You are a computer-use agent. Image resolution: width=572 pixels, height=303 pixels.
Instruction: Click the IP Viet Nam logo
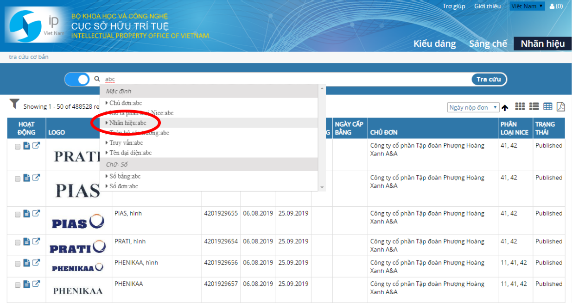(36, 25)
